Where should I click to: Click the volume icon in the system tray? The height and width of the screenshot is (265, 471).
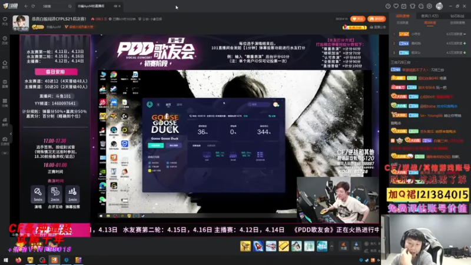(x=379, y=260)
